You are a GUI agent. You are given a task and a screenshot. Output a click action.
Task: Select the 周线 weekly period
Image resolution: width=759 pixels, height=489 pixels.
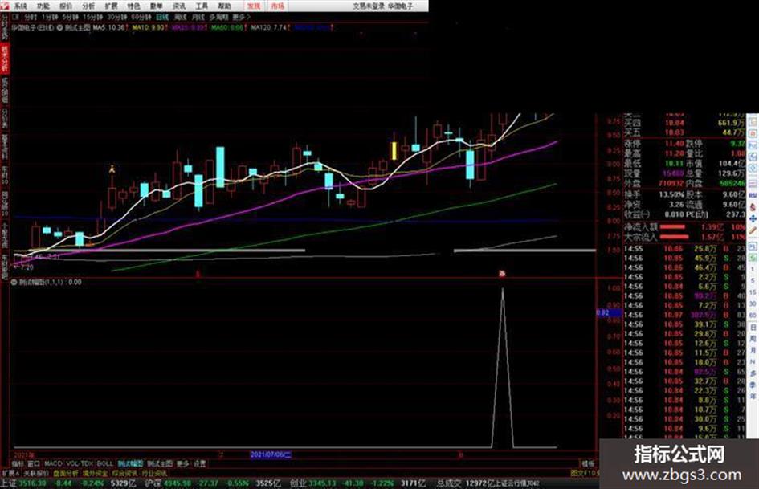click(x=180, y=17)
